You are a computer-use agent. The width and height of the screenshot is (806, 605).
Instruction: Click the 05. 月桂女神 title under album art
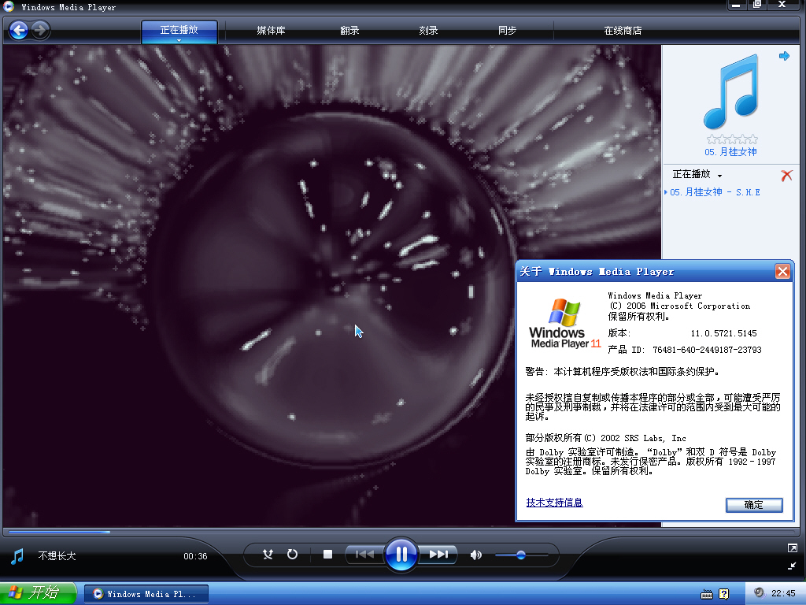point(730,152)
